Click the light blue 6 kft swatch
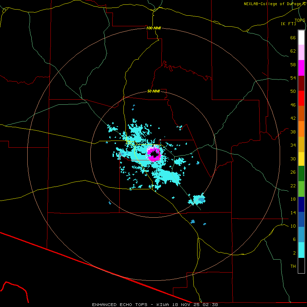Viewport: 307px width, 307px height. [301, 235]
